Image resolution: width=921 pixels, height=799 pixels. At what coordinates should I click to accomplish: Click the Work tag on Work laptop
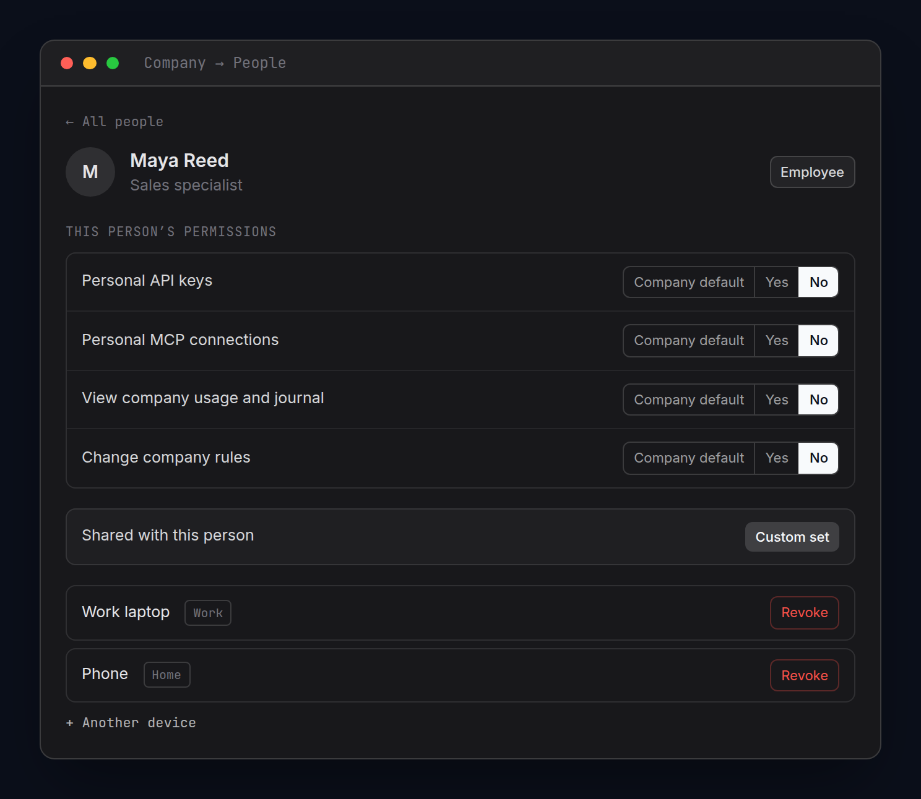point(208,613)
